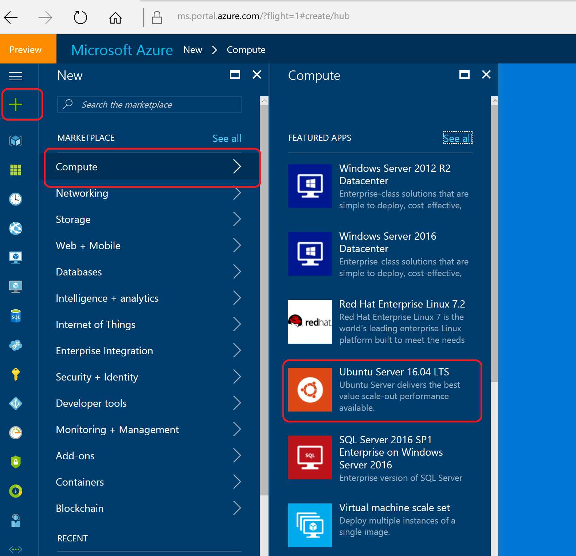Screen dimensions: 576x556
Task: Expand Containers chevron
Action: point(237,482)
